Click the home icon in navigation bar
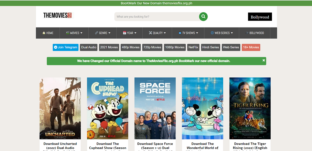The height and width of the screenshot is (151, 312). click(44, 33)
